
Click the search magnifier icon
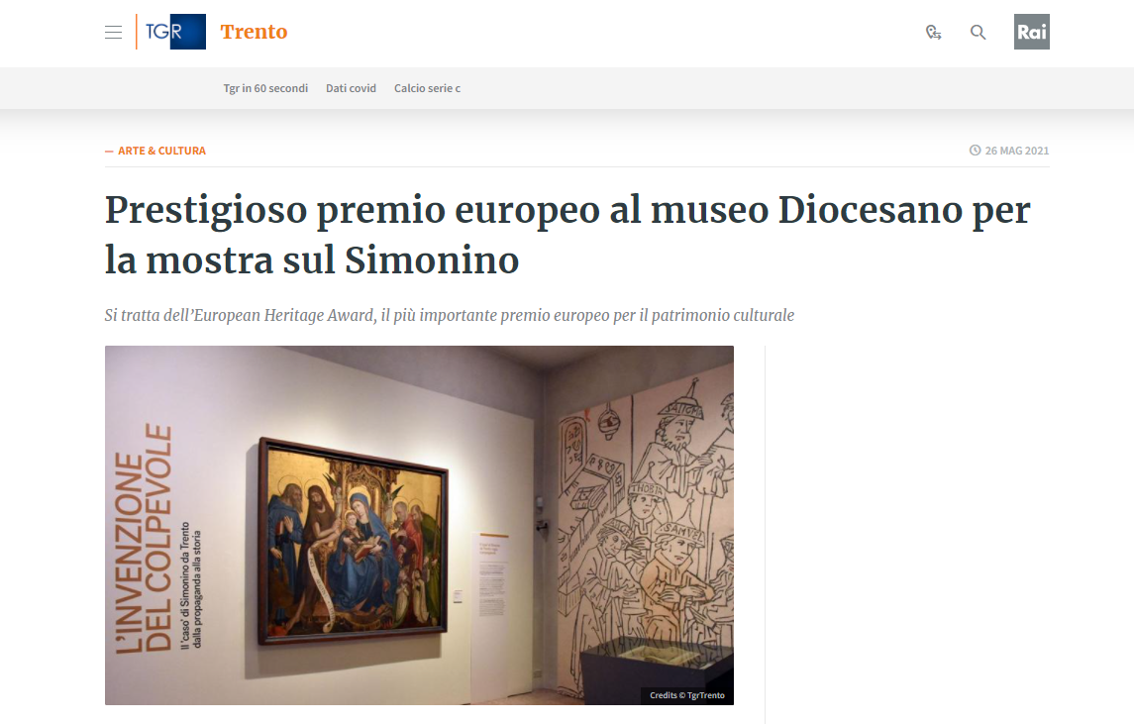tap(978, 32)
